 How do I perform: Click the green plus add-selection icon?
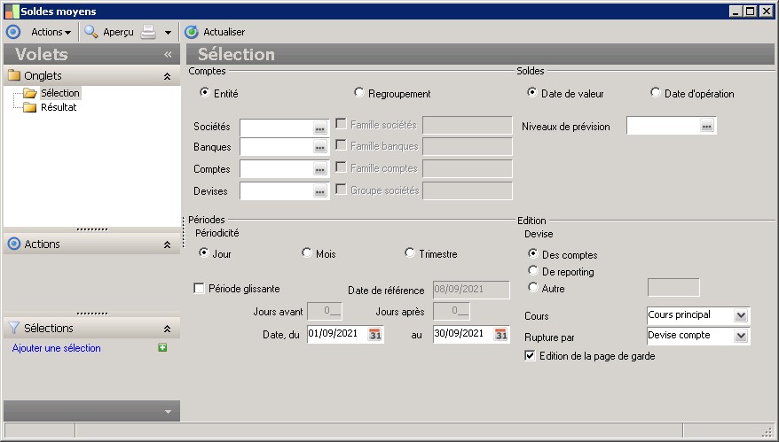(162, 348)
